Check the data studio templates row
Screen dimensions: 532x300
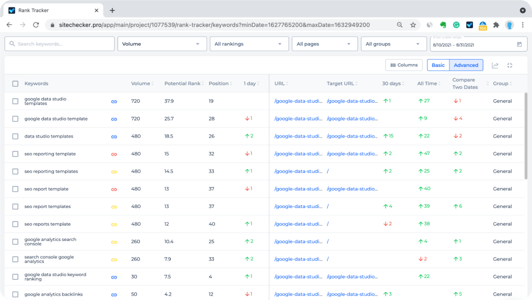15,136
